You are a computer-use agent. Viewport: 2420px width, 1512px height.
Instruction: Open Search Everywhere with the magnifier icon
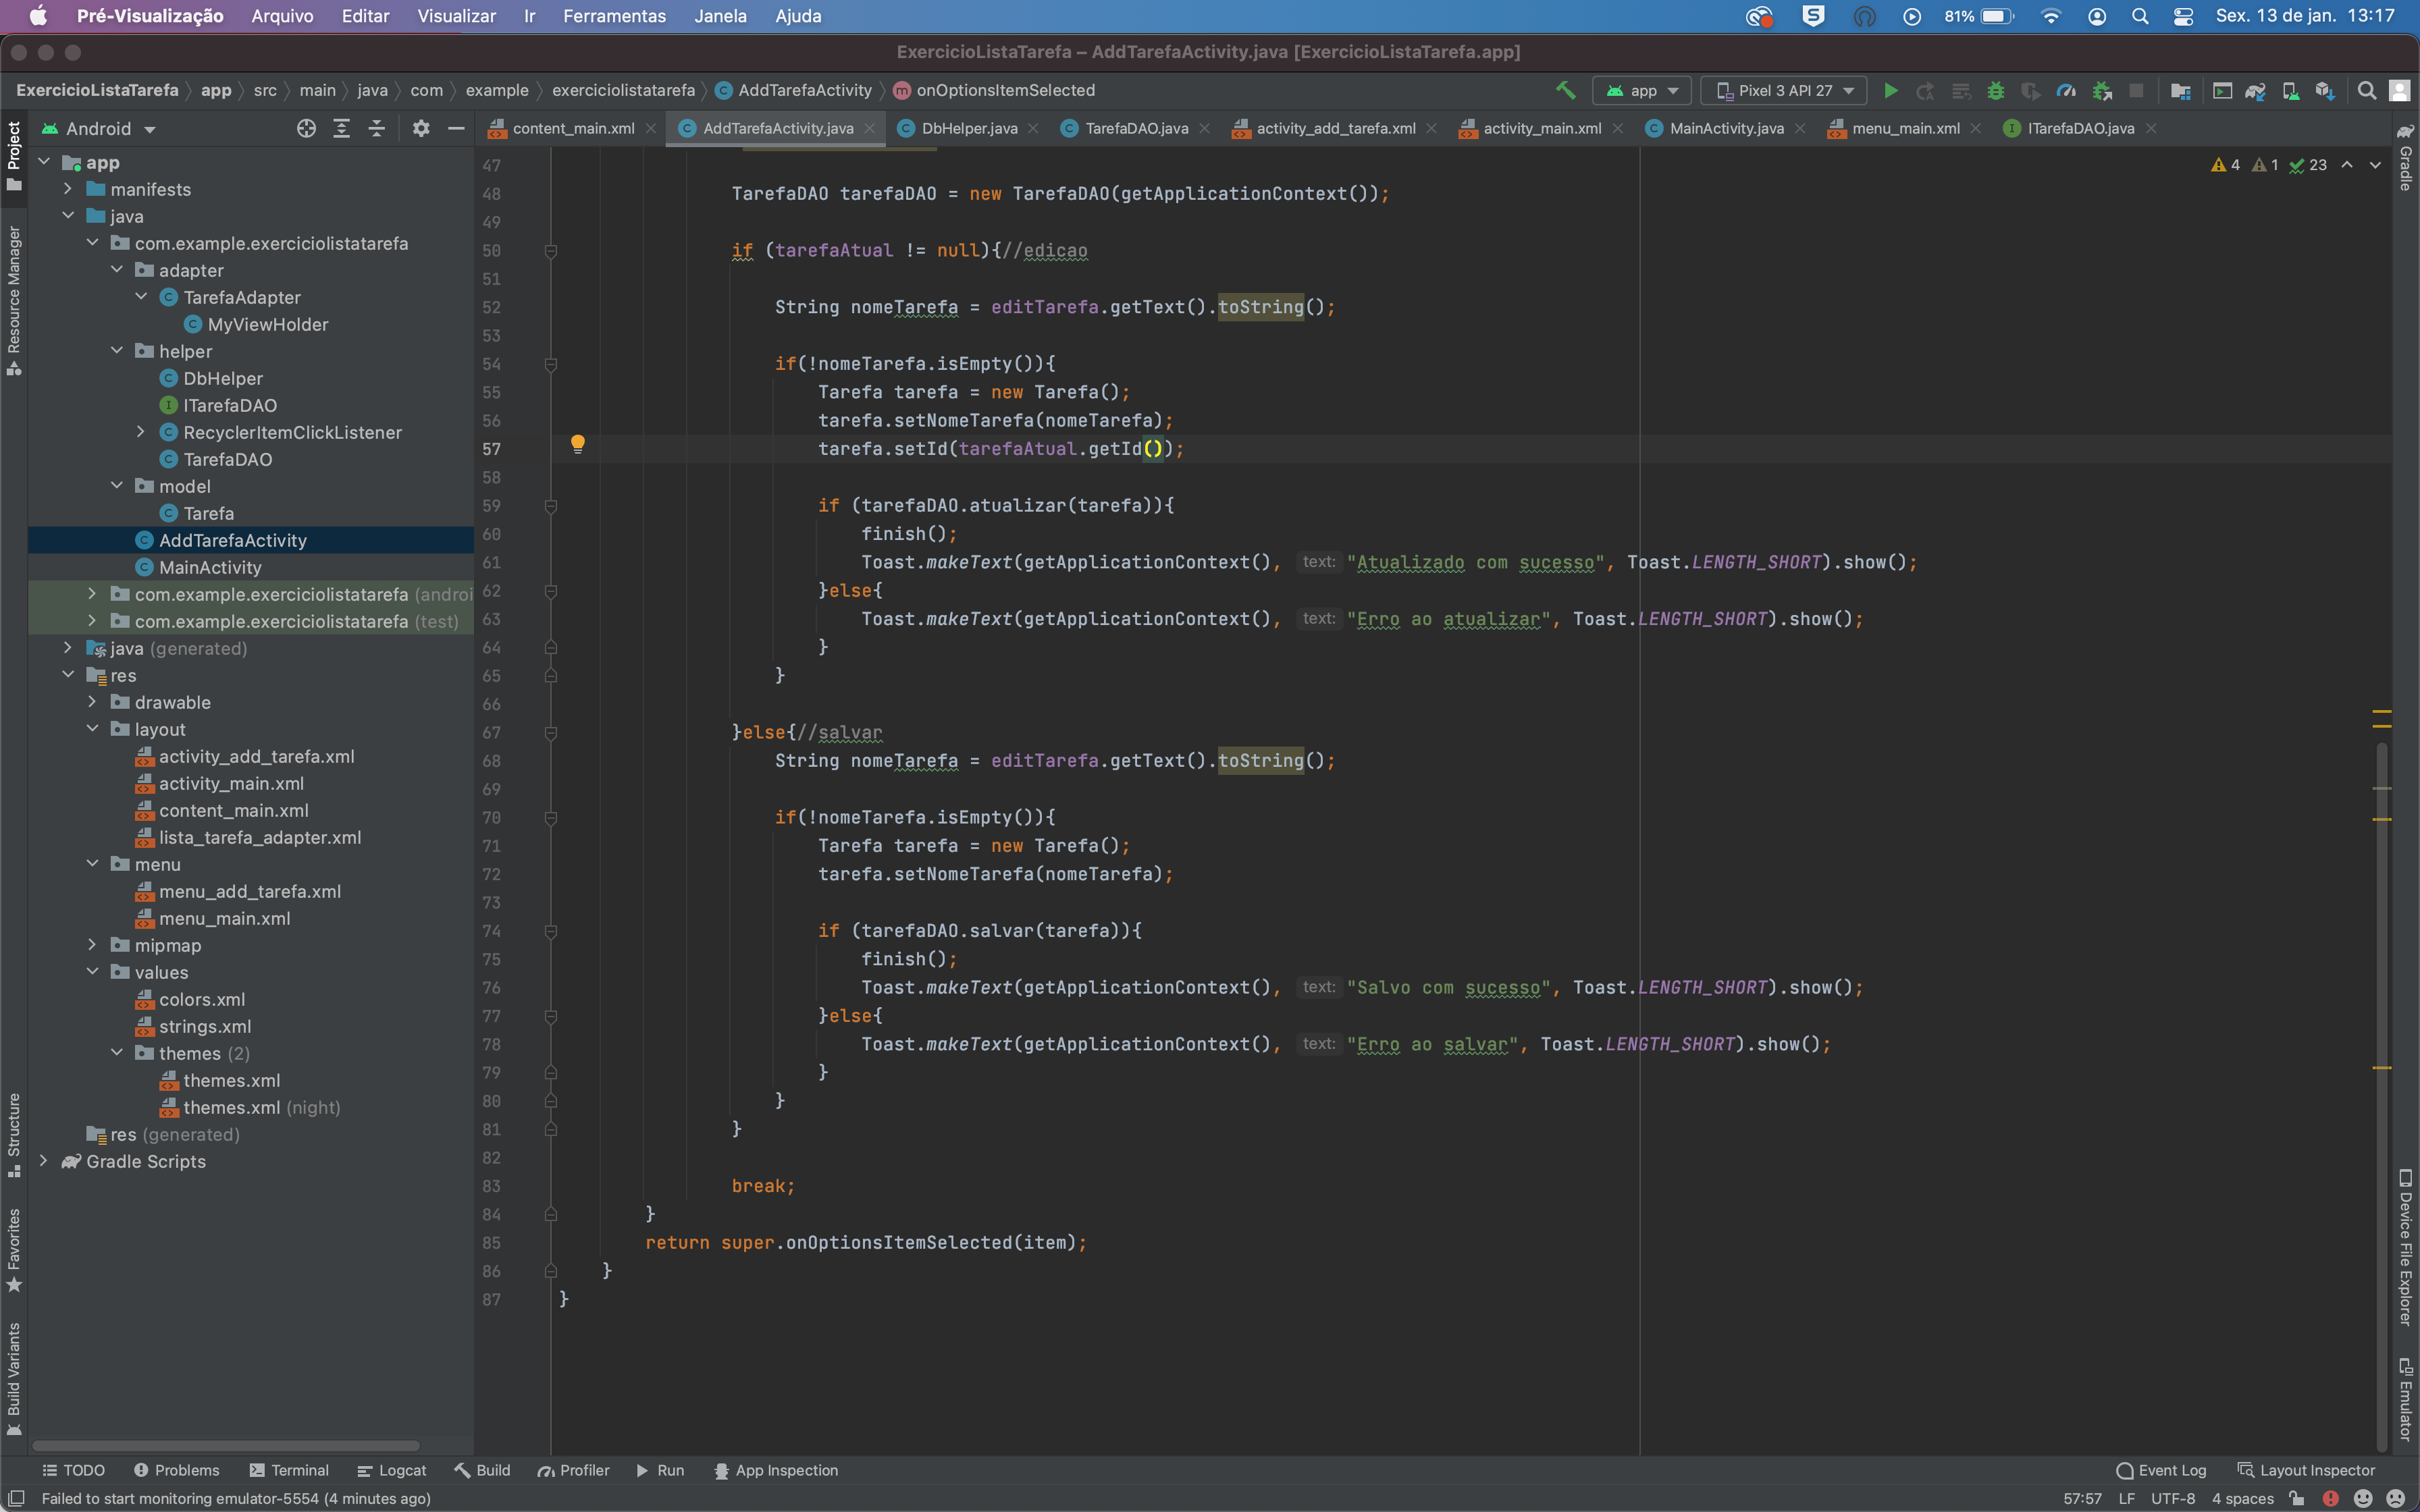tap(2367, 90)
